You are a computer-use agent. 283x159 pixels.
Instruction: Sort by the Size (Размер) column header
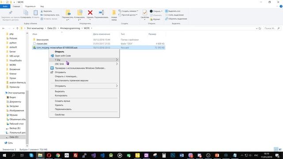point(152,34)
